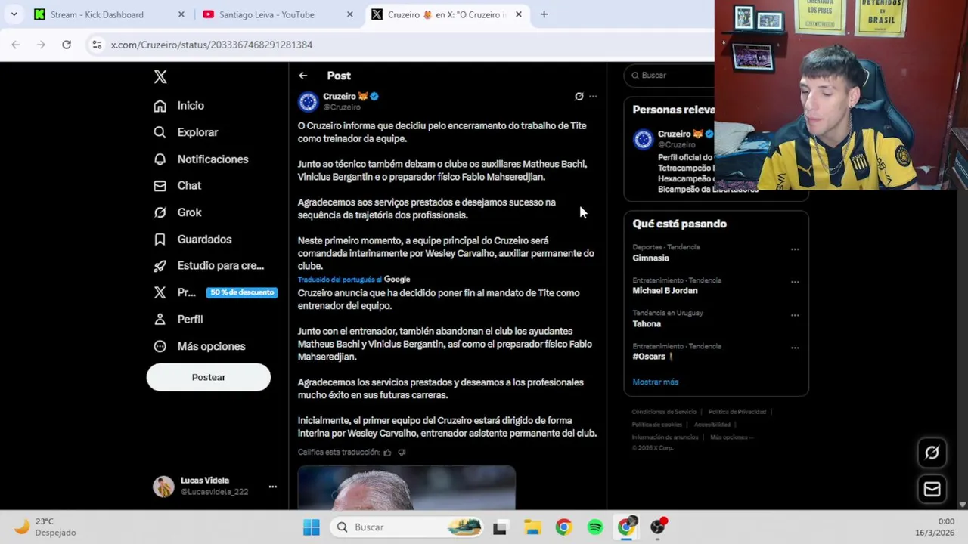This screenshot has height=544, width=968.
Task: Open Lucas Videla profile avatar
Action: pyautogui.click(x=163, y=487)
